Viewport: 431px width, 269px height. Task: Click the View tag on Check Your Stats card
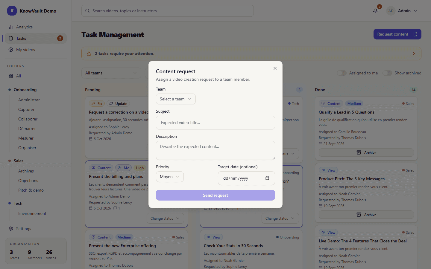[213, 237]
